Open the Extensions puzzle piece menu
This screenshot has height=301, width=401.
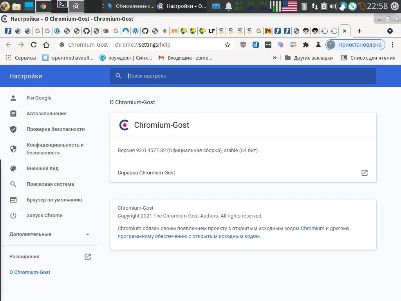[x=305, y=45]
